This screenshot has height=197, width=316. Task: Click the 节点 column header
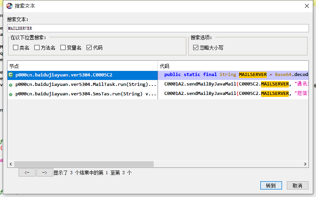pos(83,66)
